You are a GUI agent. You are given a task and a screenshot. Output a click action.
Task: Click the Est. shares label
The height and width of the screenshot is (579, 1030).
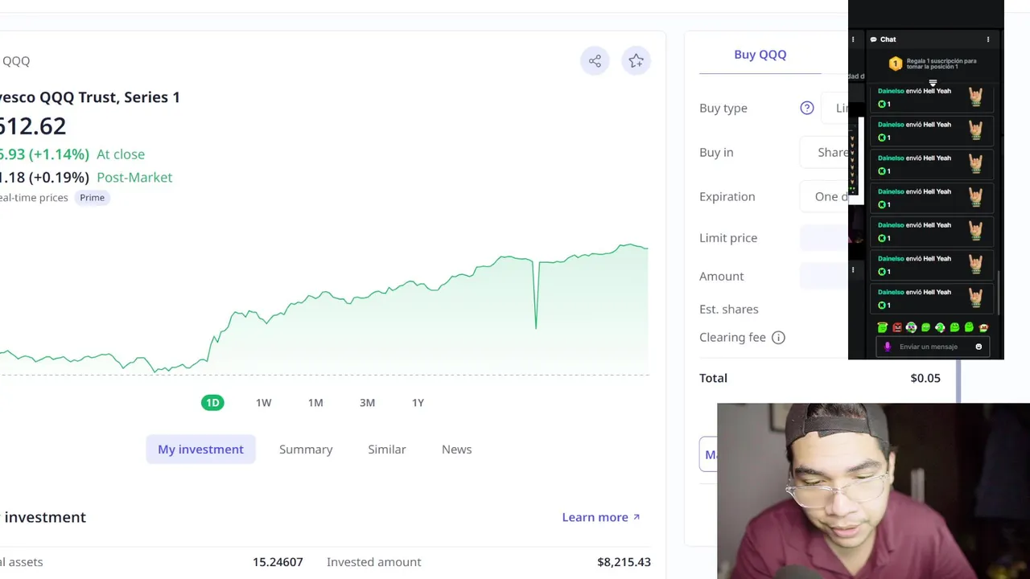pyautogui.click(x=728, y=310)
